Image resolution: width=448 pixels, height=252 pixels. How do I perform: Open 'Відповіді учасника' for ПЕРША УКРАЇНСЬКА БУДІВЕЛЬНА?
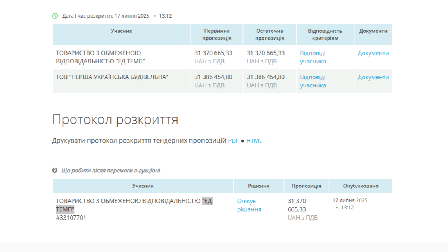[x=313, y=81]
